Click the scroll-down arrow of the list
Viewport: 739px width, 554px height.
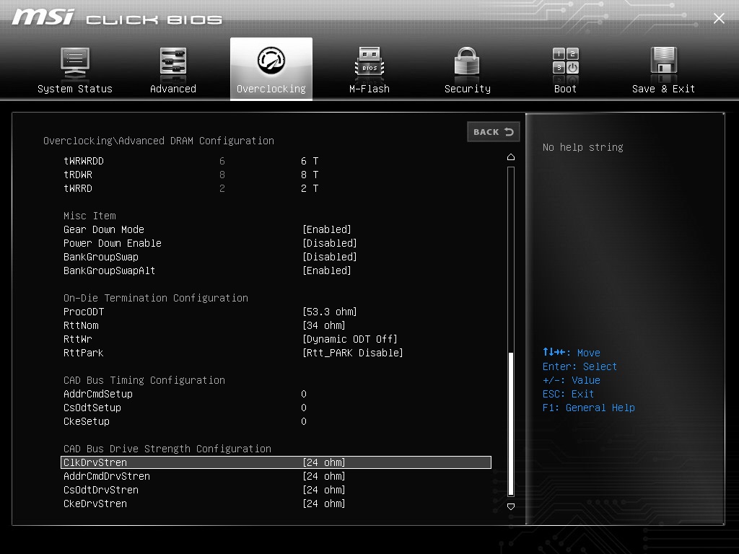click(x=510, y=506)
